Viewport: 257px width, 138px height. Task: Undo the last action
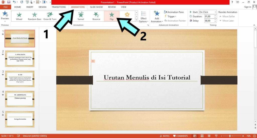[14, 2]
